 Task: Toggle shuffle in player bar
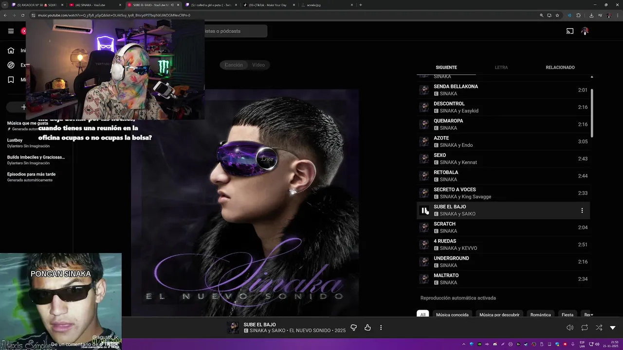coord(599,328)
